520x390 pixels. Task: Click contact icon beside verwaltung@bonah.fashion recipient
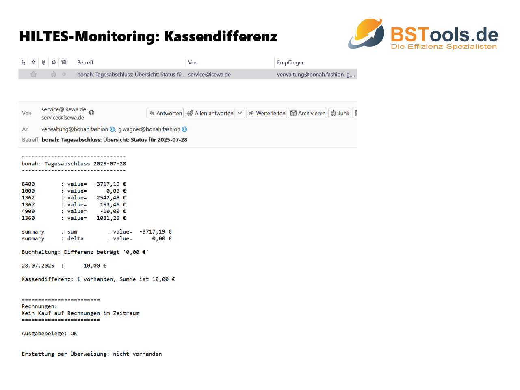(x=113, y=129)
